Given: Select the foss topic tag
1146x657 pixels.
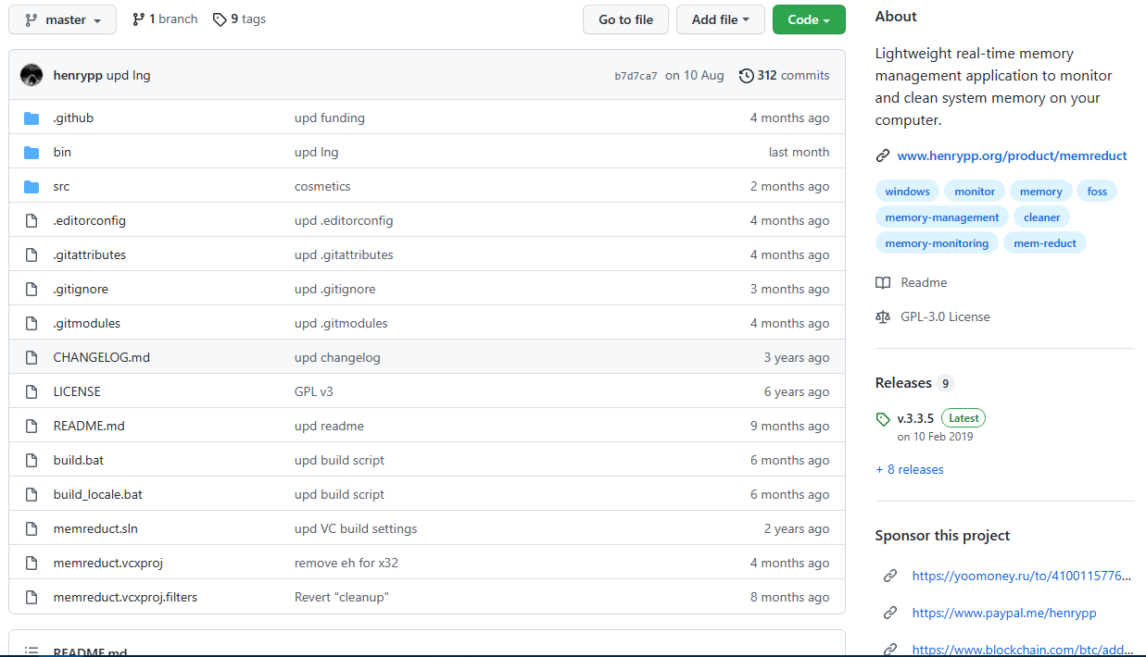Looking at the screenshot, I should (1097, 191).
